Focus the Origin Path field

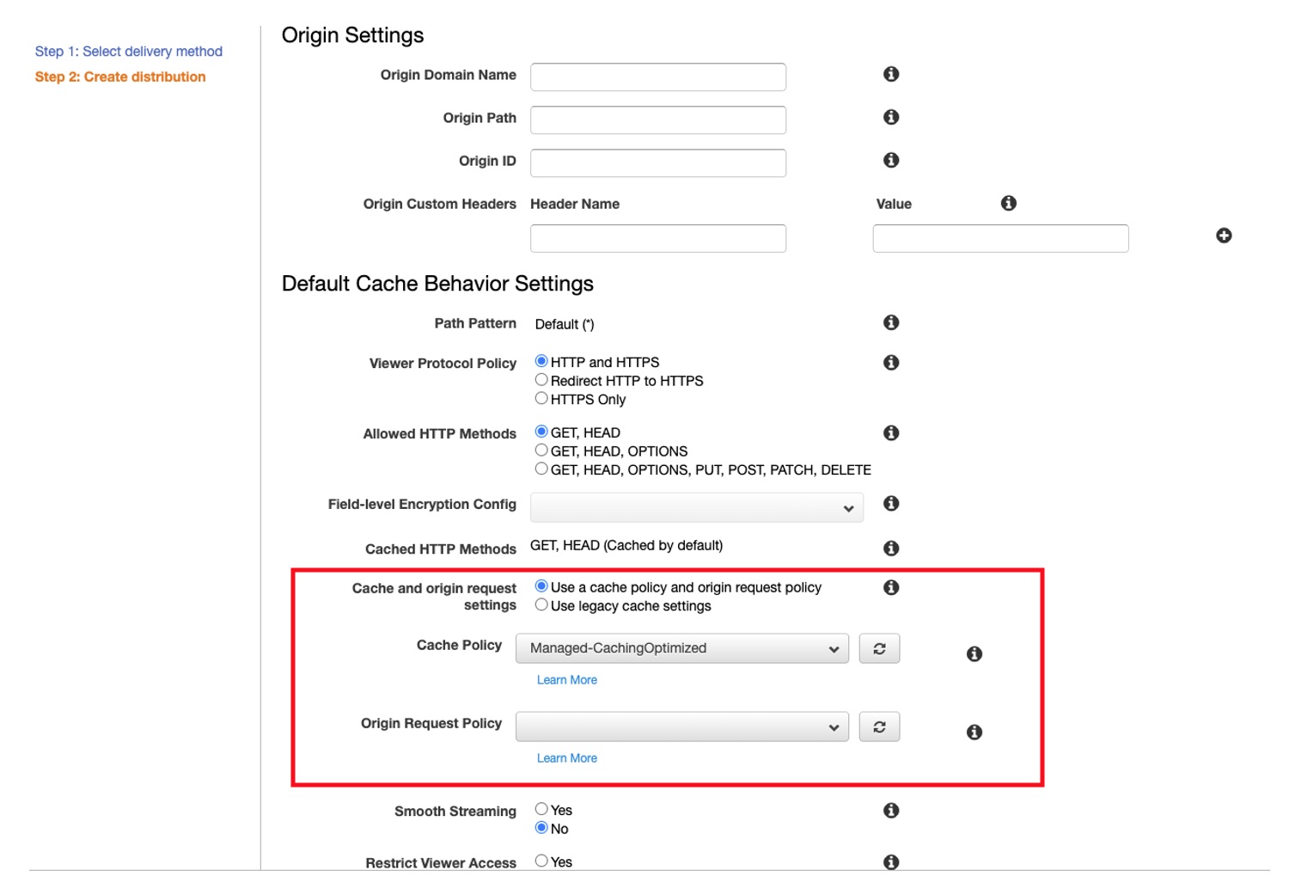[x=658, y=120]
